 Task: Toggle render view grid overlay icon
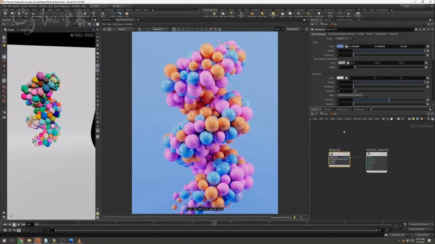coord(178,29)
